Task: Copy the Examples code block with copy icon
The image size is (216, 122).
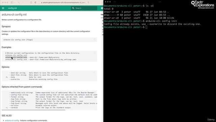Action: (x=94, y=53)
